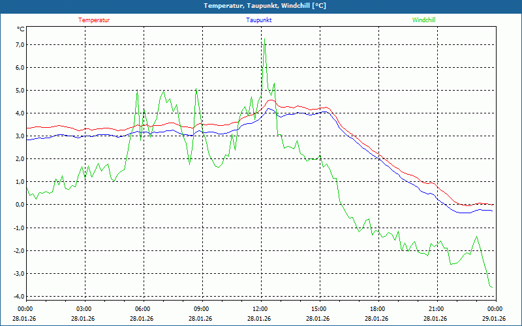Click the °C unit label on the y-axis

(21, 29)
